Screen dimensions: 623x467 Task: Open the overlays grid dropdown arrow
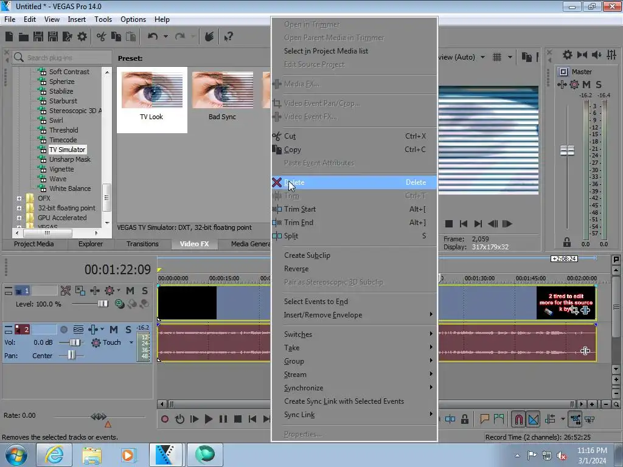point(510,57)
